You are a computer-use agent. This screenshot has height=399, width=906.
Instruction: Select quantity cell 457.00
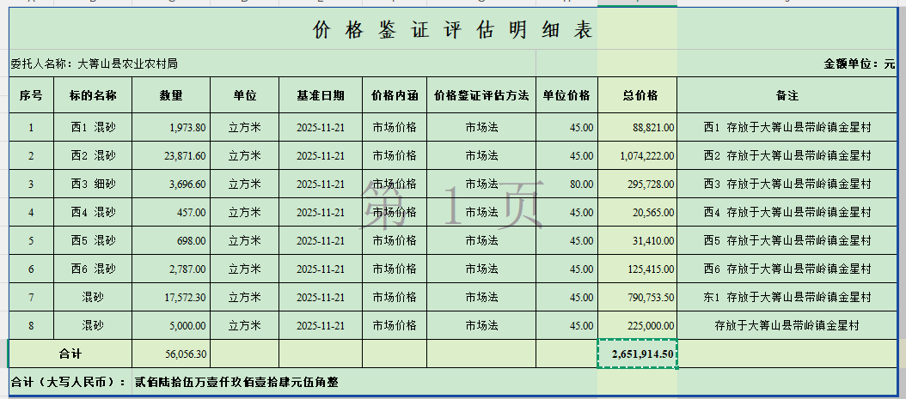click(172, 212)
